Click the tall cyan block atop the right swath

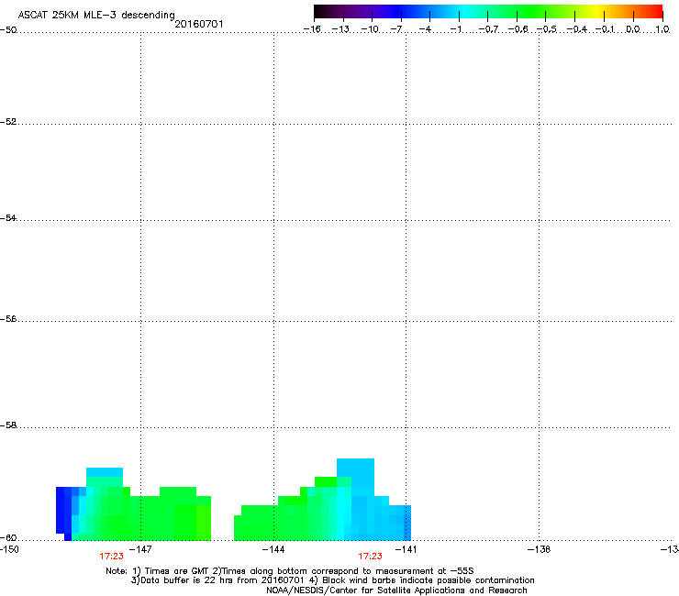click(355, 472)
